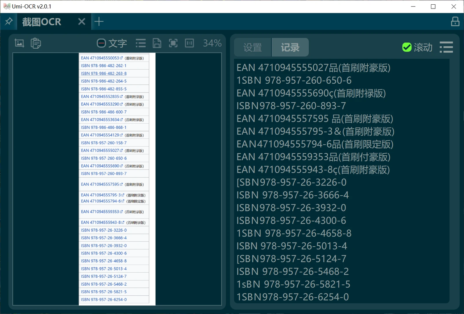Close the 截图OCR tab

click(x=82, y=21)
